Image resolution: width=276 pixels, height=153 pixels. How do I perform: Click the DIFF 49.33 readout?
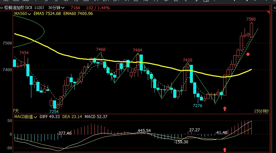[50, 117]
